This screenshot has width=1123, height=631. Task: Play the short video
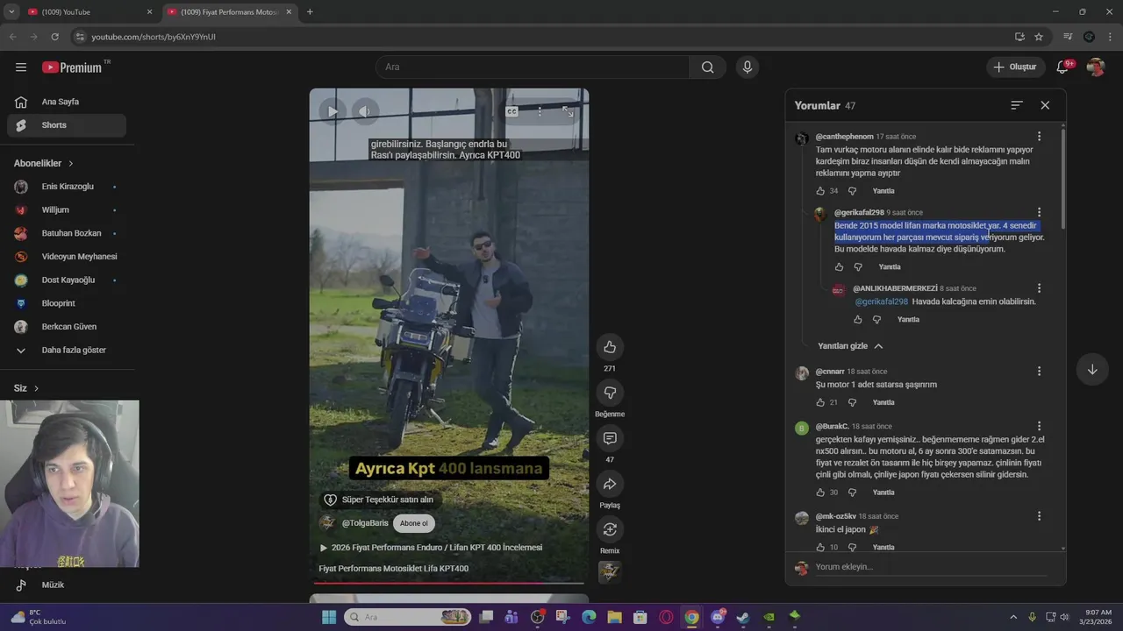click(x=332, y=111)
